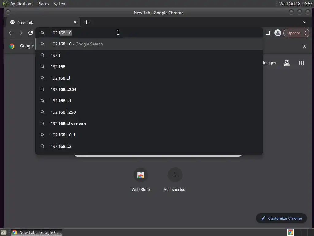
Task: Open the Applications menu
Action: click(x=22, y=4)
